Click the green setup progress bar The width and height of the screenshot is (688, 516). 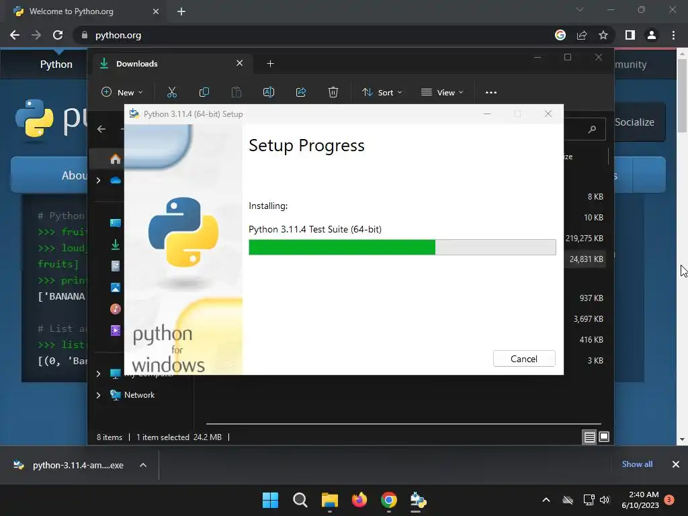[402, 247]
